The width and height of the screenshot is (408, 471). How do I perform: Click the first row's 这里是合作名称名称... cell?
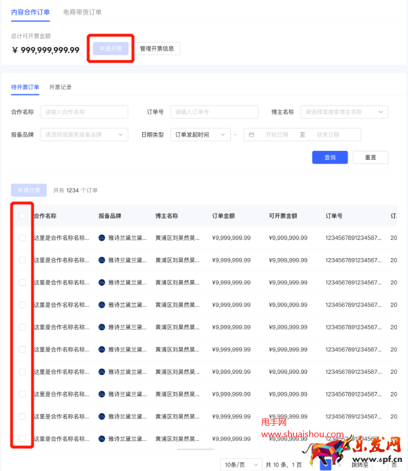(62, 238)
